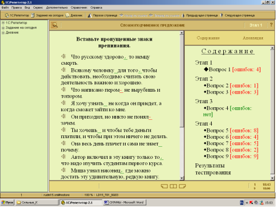This screenshot has height=207, width=276.
Task: Open Вопрос 1 link in contents
Action: coord(219,69)
